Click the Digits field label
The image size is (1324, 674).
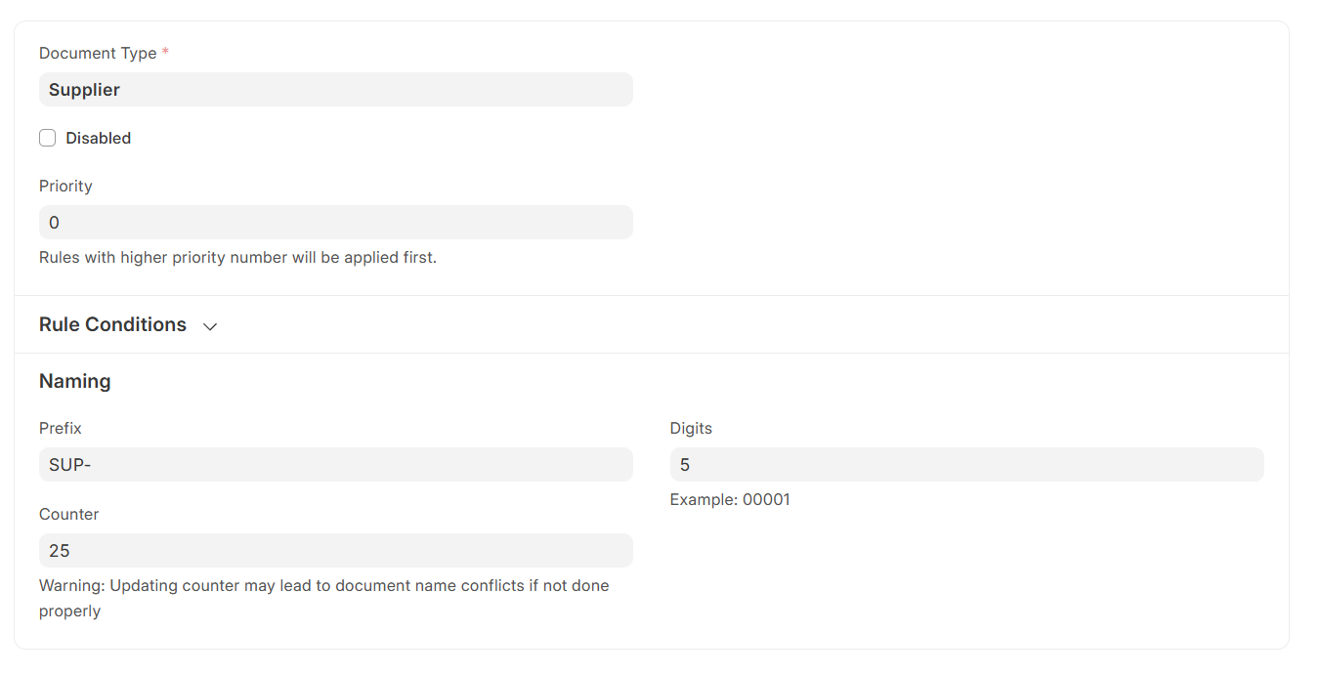(x=691, y=428)
